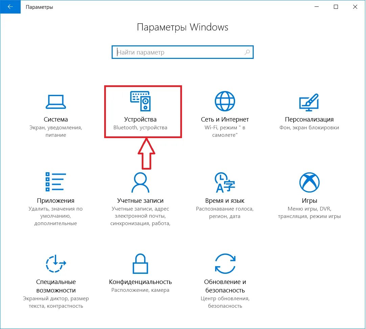The image size is (366, 329).
Task: Click the Персонализация heading
Action: click(x=309, y=119)
